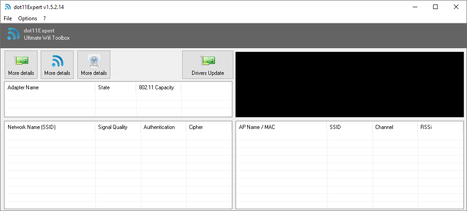Click the Authentication column header
The image size is (467, 211).
click(164, 127)
